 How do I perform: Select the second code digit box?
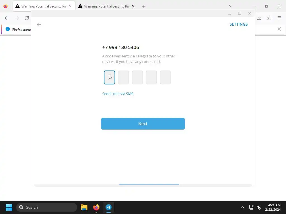123,77
